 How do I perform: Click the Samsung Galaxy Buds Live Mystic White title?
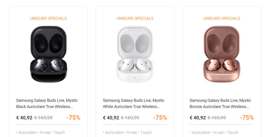click(134, 103)
